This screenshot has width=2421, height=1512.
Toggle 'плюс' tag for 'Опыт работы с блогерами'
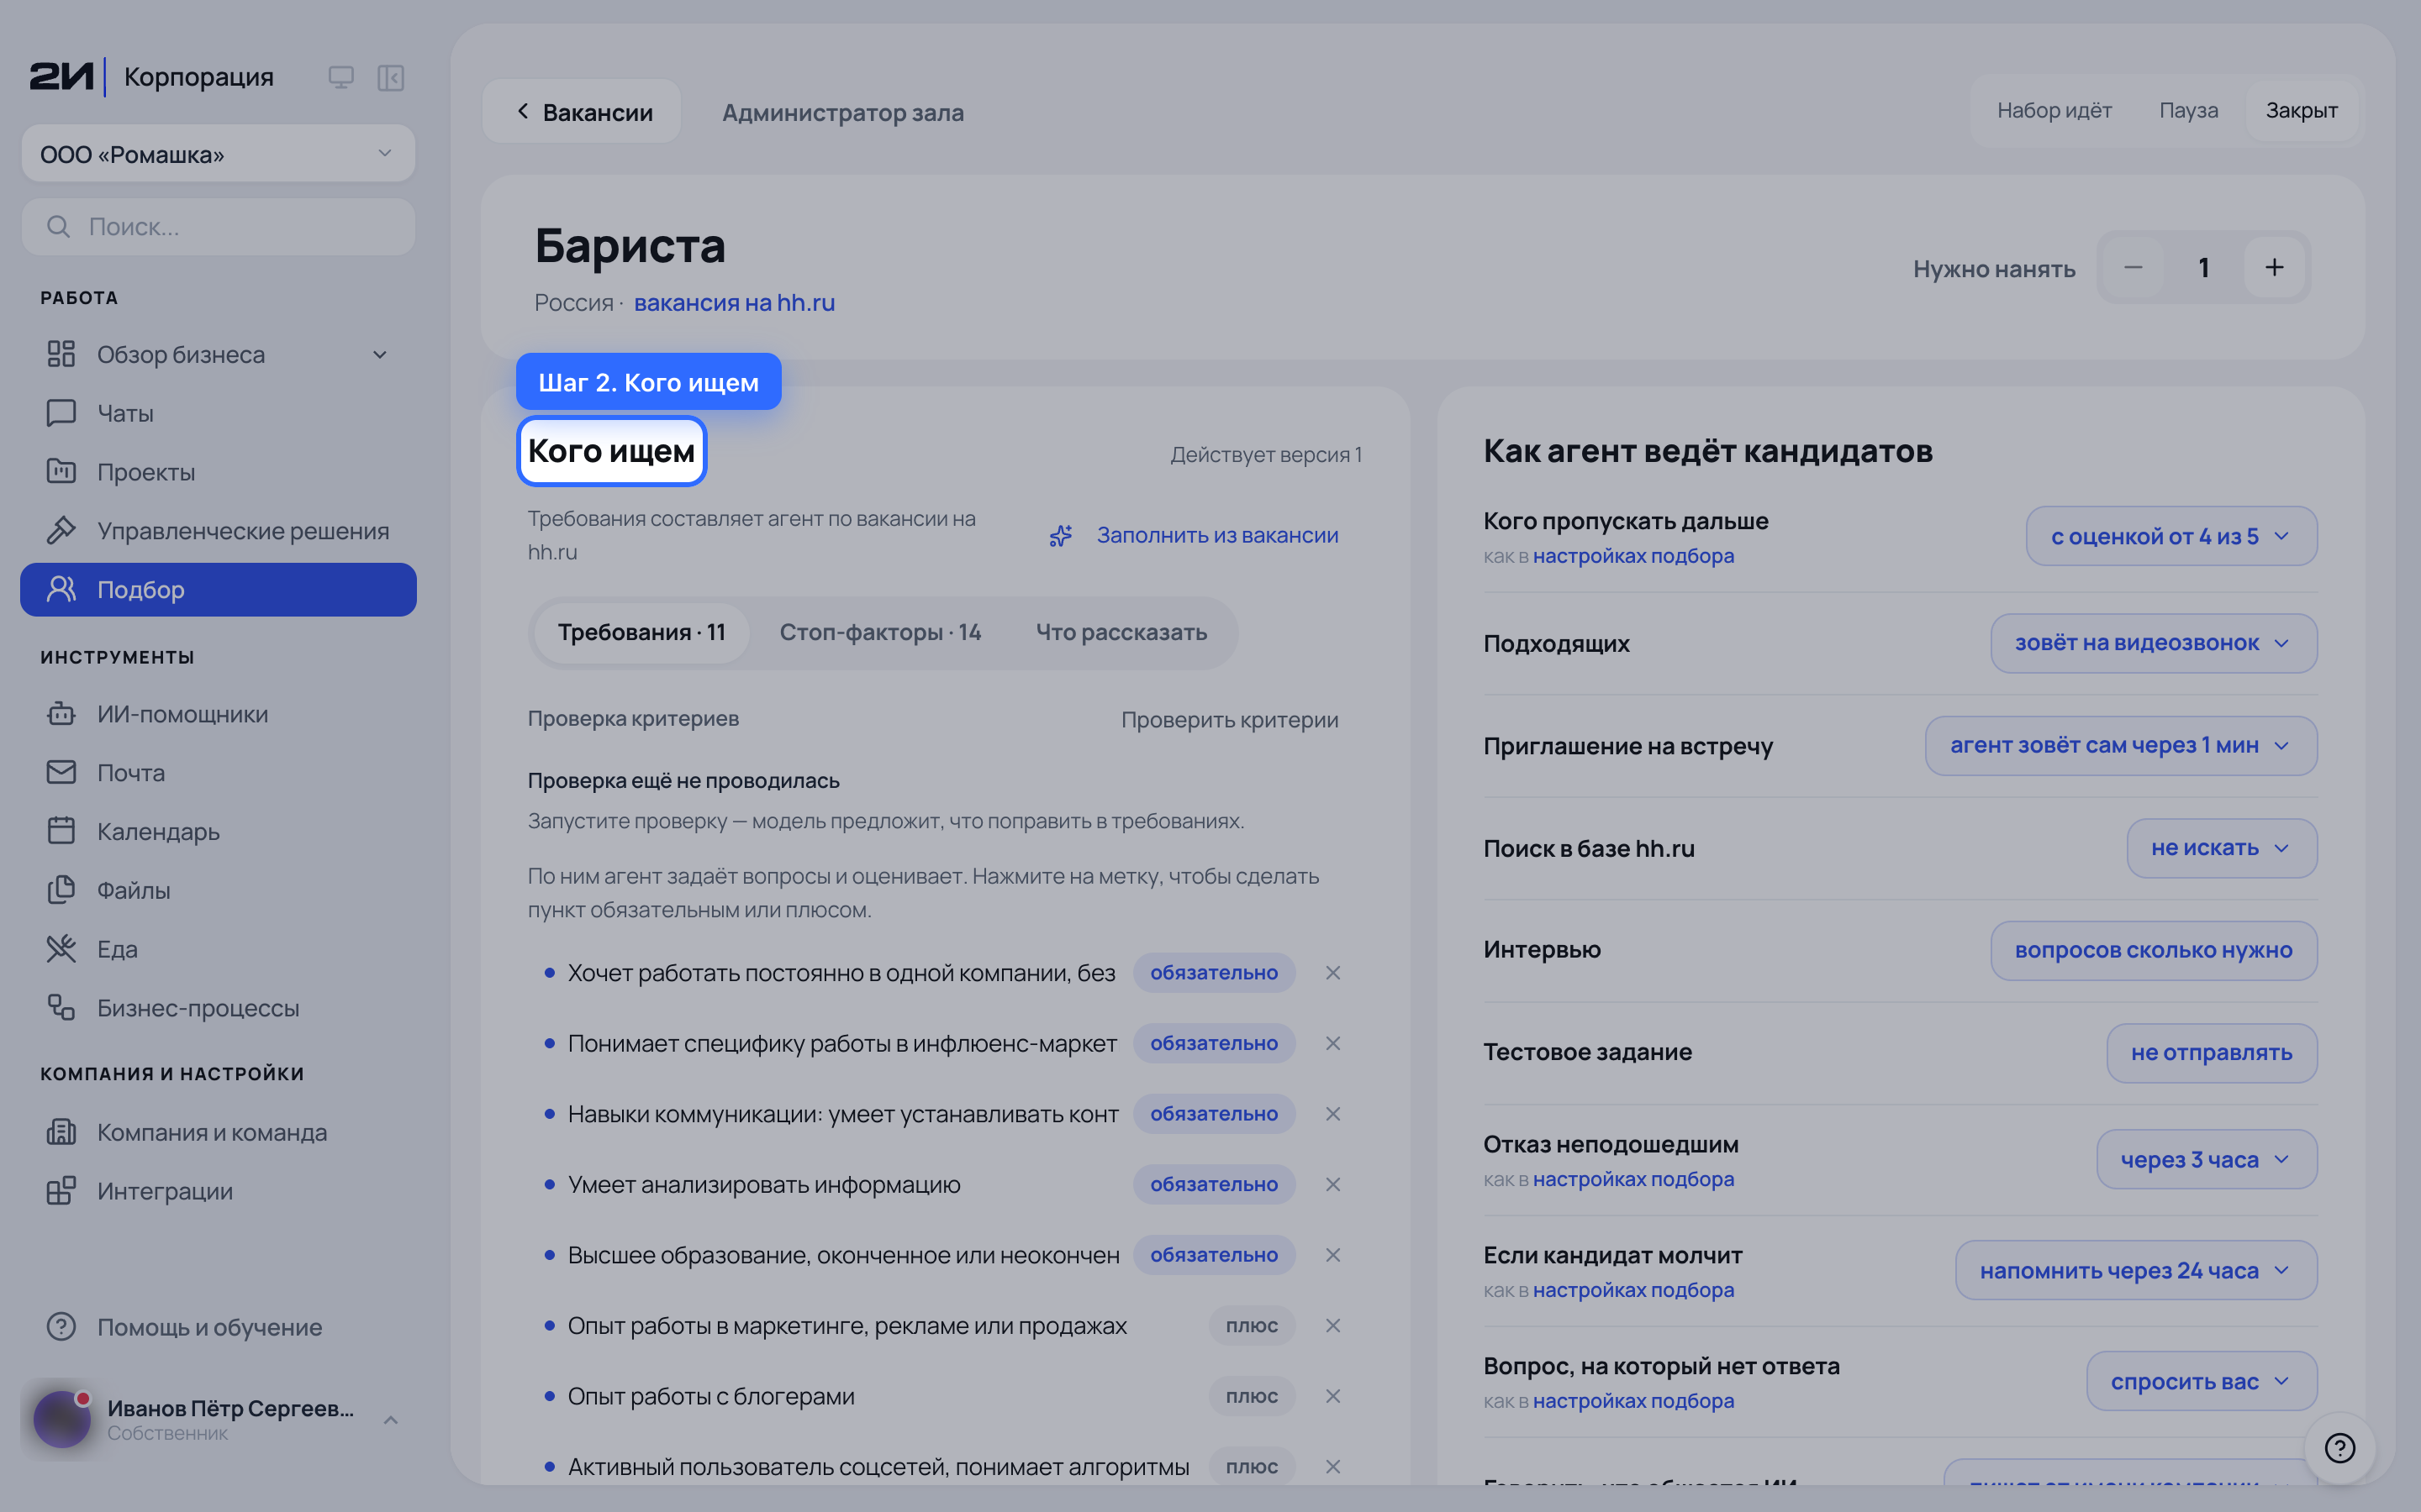tap(1252, 1396)
